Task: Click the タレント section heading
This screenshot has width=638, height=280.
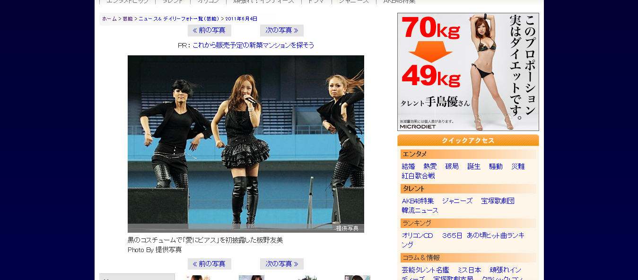Action: click(468, 189)
